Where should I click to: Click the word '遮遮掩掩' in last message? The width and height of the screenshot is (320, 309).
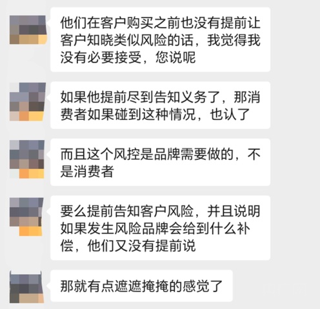pyautogui.click(x=141, y=286)
